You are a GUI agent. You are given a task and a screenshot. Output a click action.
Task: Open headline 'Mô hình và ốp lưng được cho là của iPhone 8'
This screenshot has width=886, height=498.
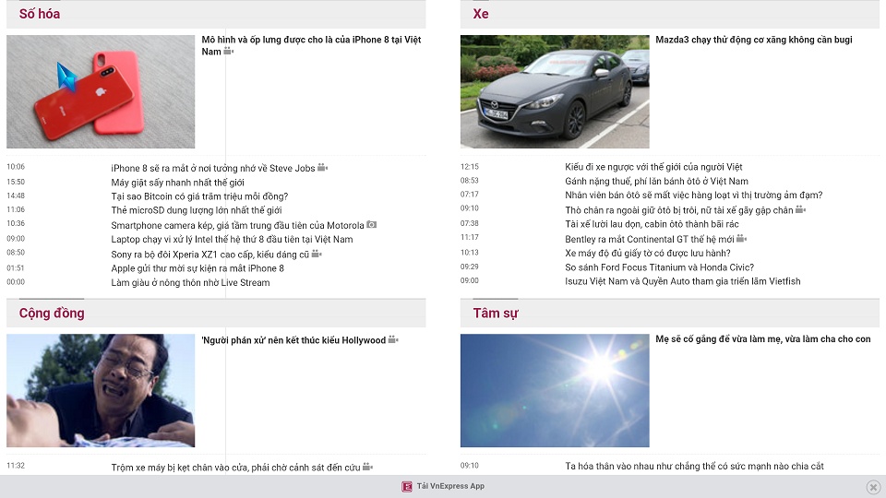[311, 45]
